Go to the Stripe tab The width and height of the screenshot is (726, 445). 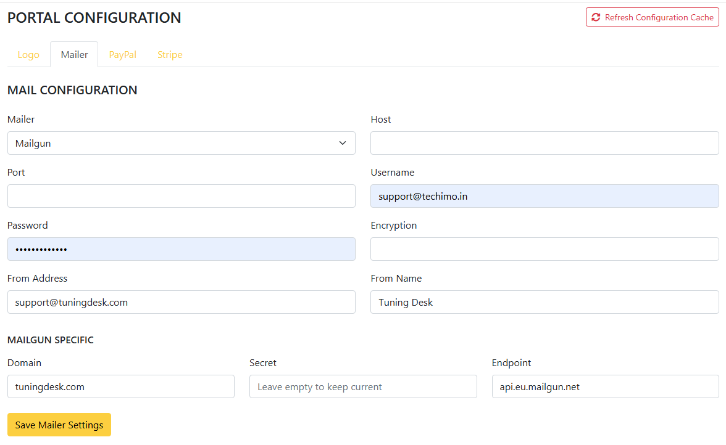[x=170, y=54]
